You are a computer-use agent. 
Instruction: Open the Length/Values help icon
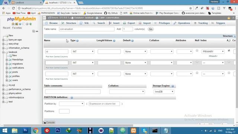coord(114,41)
